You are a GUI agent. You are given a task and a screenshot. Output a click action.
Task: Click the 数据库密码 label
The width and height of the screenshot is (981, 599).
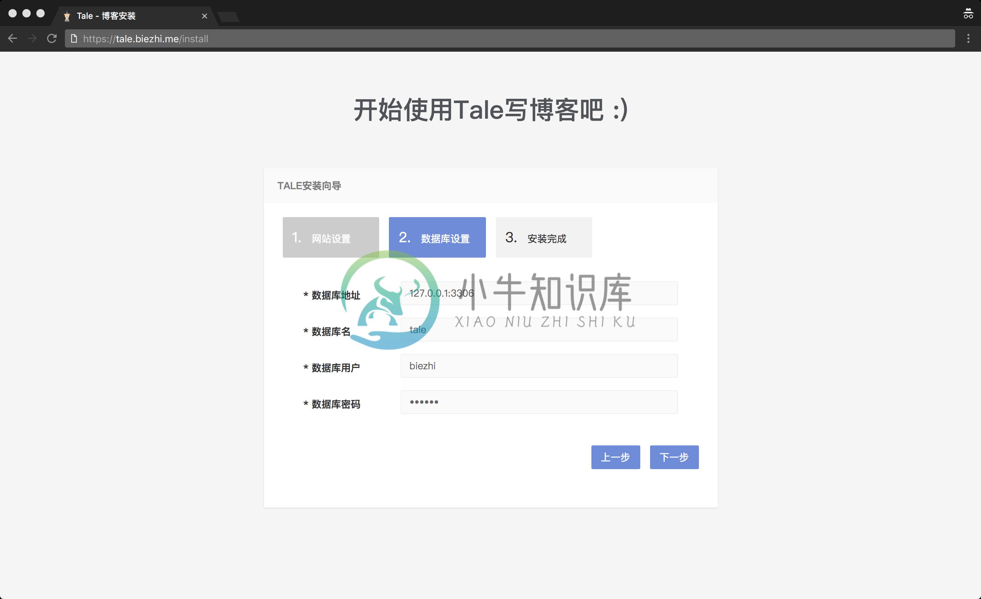[x=332, y=404]
